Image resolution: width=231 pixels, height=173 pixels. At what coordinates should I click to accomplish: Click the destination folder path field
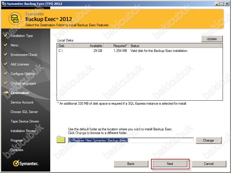(131, 140)
